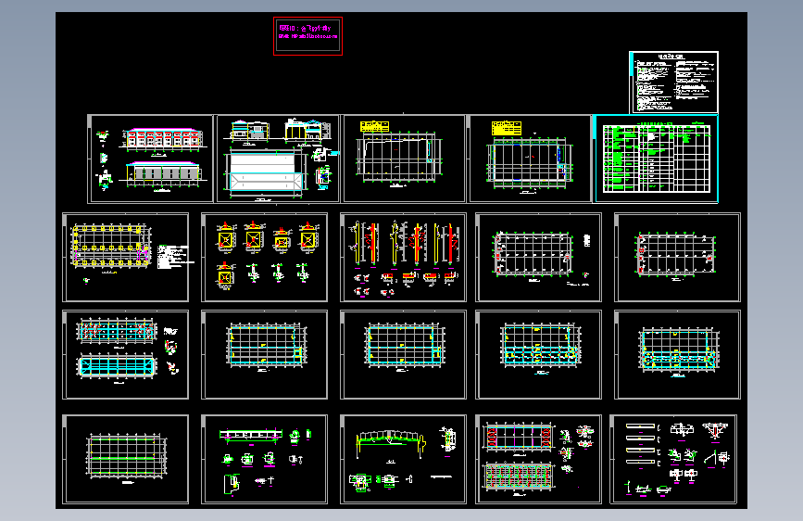Click the cyan-bordered schedule table with green text
The height and width of the screenshot is (521, 803).
pyautogui.click(x=656, y=159)
